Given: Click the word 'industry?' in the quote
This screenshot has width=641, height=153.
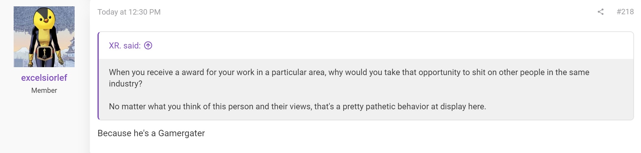Looking at the screenshot, I should coord(126,84).
